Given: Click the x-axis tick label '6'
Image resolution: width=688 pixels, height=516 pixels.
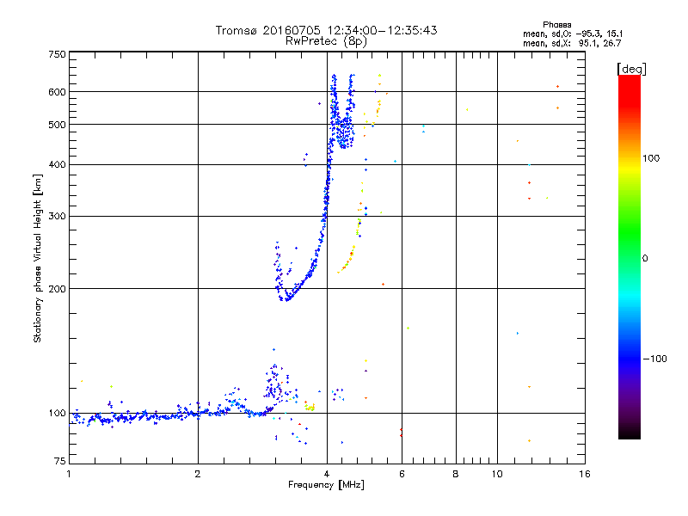Looking at the screenshot, I should 402,474.
